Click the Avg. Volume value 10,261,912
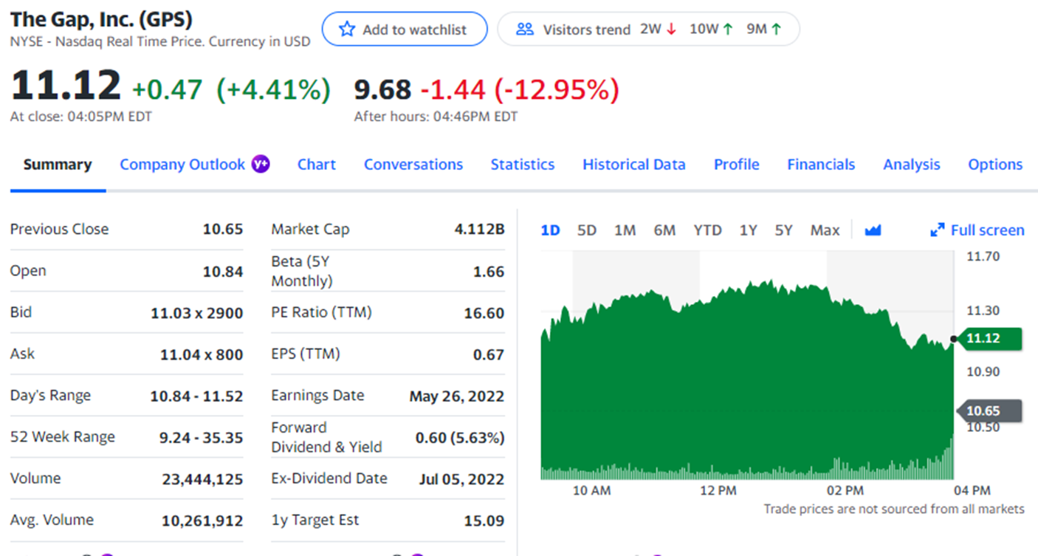Image resolution: width=1038 pixels, height=556 pixels. (x=202, y=521)
